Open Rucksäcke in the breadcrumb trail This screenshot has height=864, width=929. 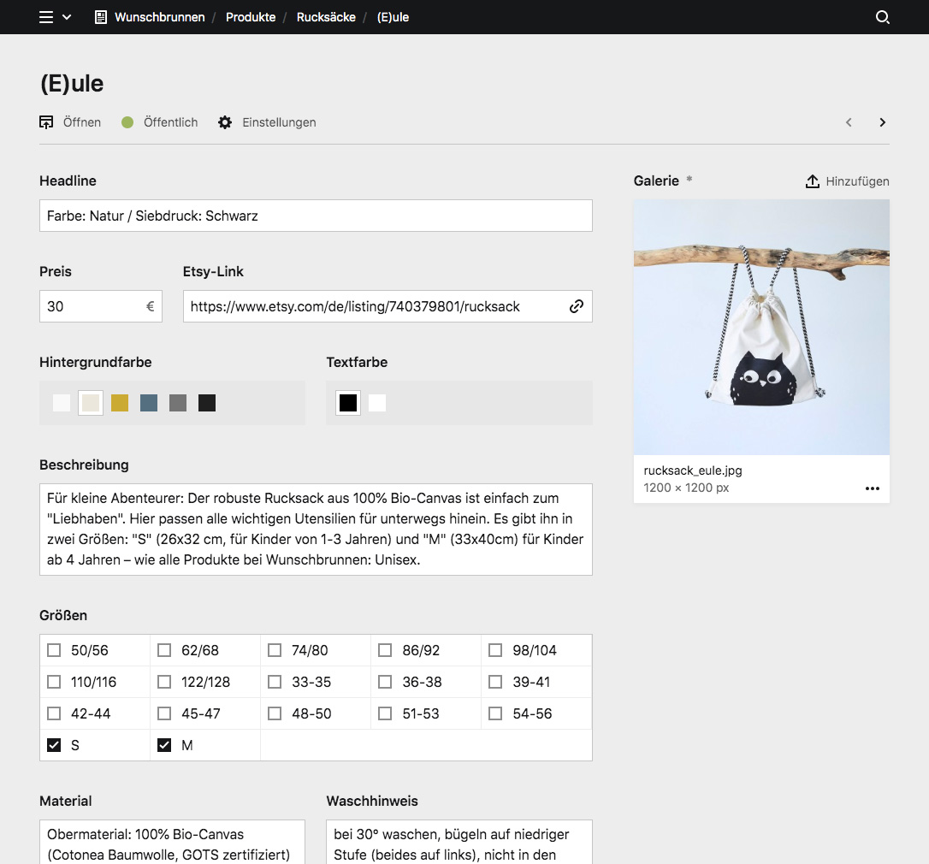pyautogui.click(x=325, y=16)
